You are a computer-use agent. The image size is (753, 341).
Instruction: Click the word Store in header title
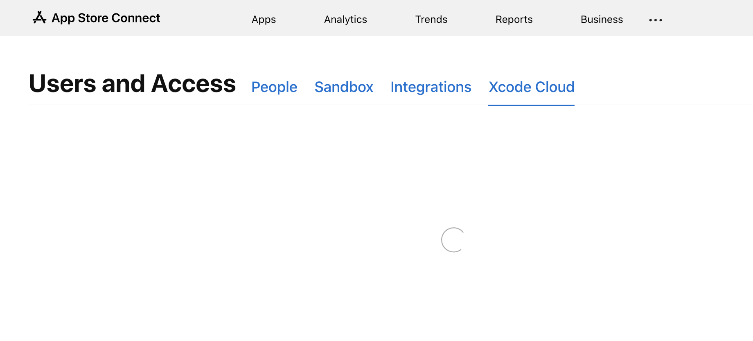click(x=93, y=18)
